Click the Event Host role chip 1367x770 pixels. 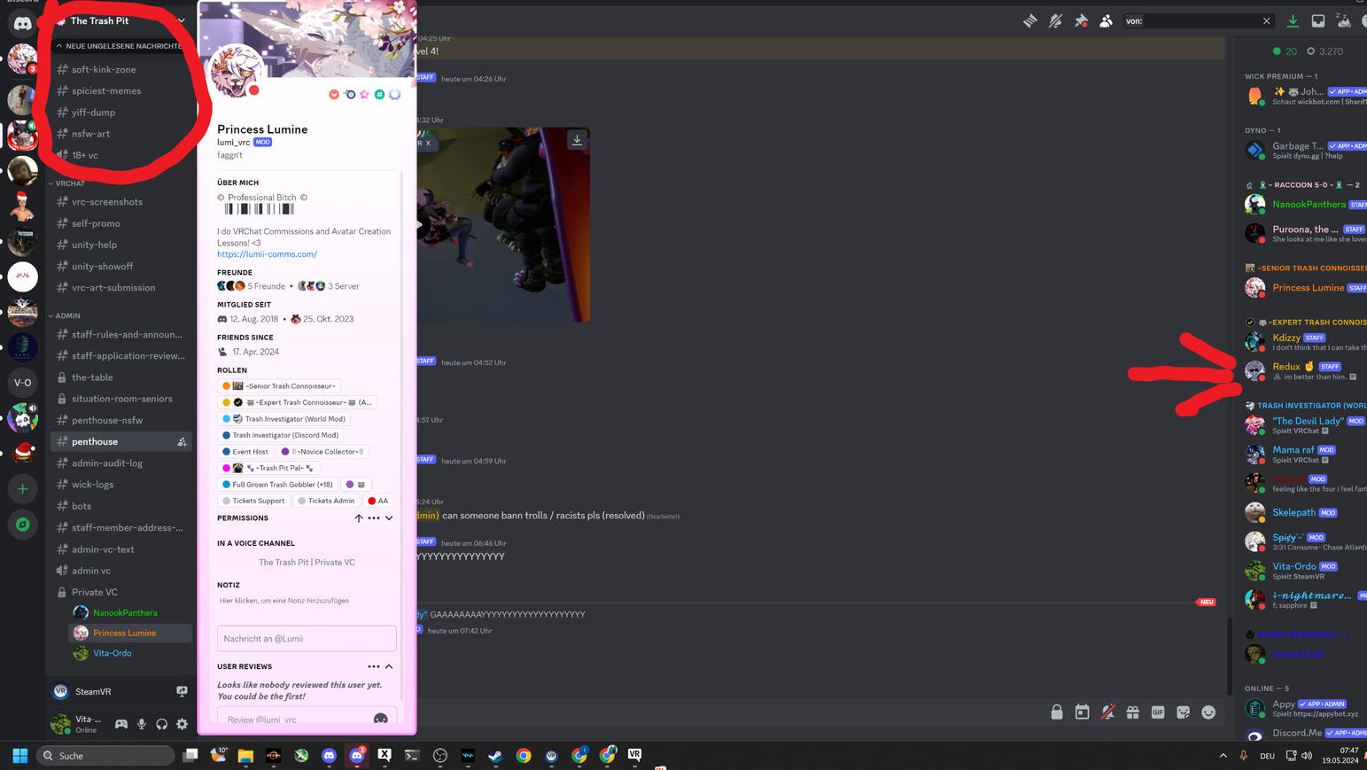point(245,452)
